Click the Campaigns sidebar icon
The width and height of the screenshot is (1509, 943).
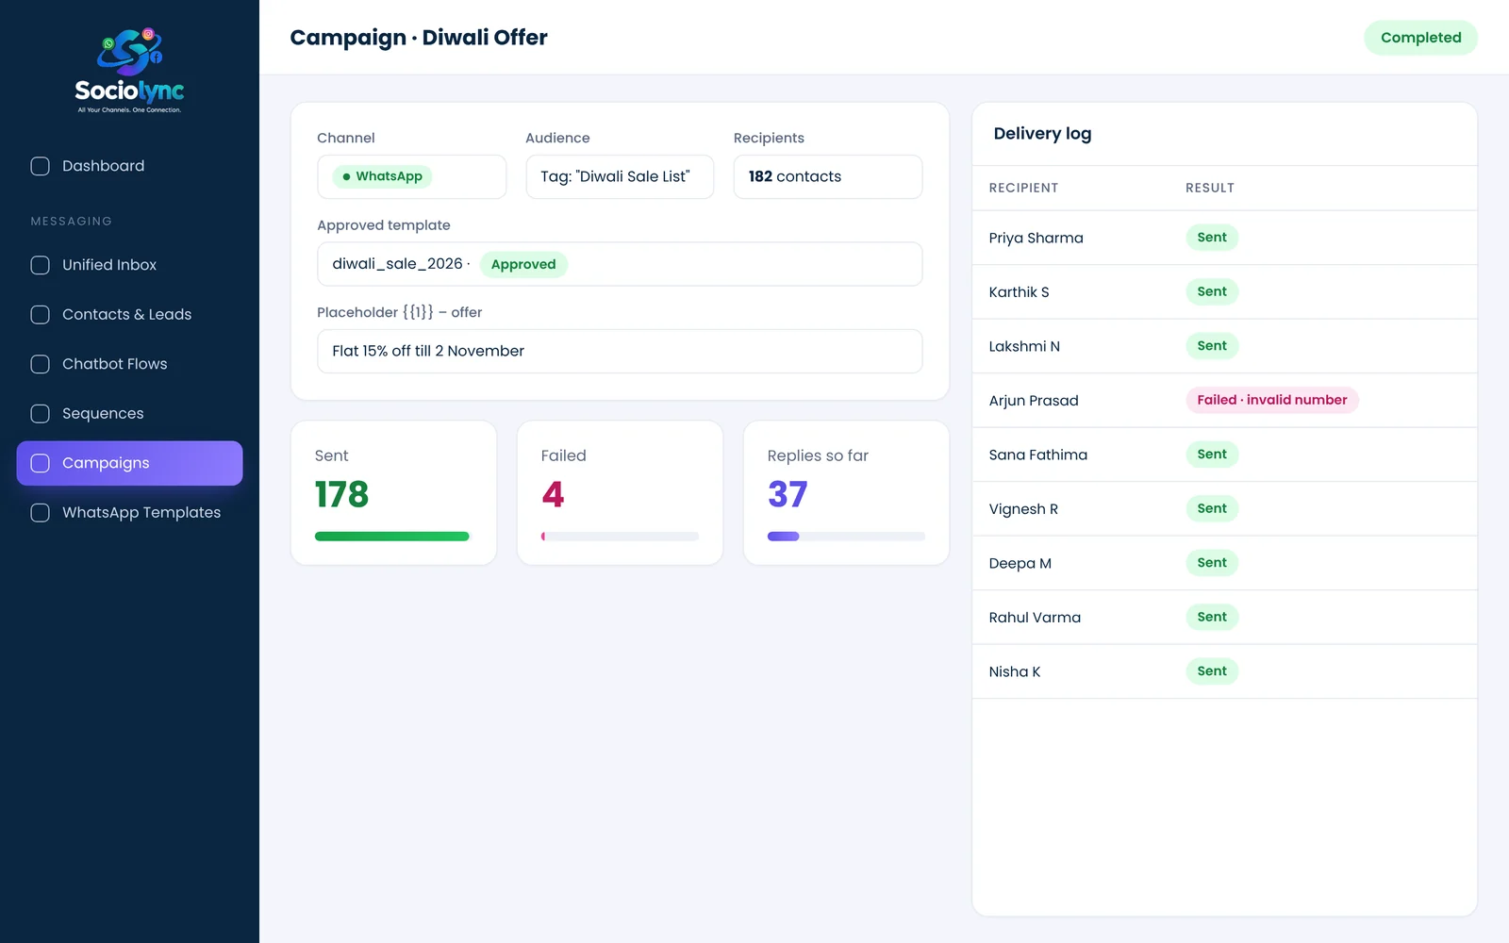click(x=41, y=463)
